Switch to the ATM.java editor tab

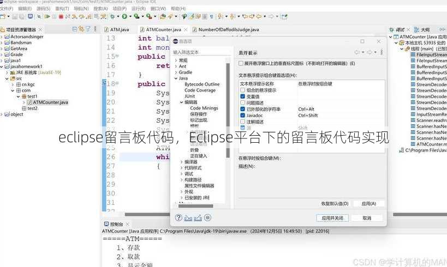117,29
